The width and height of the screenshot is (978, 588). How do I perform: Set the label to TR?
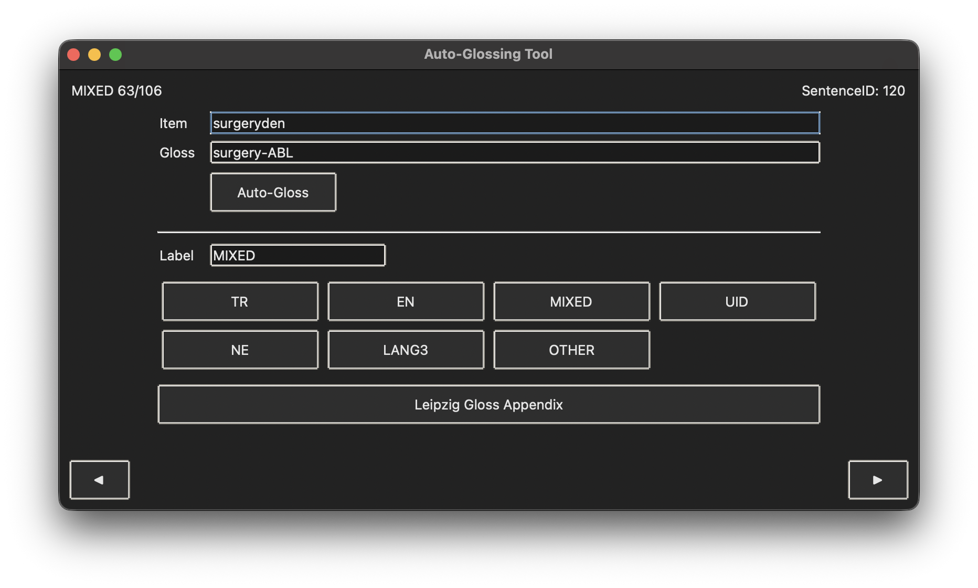[x=240, y=301]
